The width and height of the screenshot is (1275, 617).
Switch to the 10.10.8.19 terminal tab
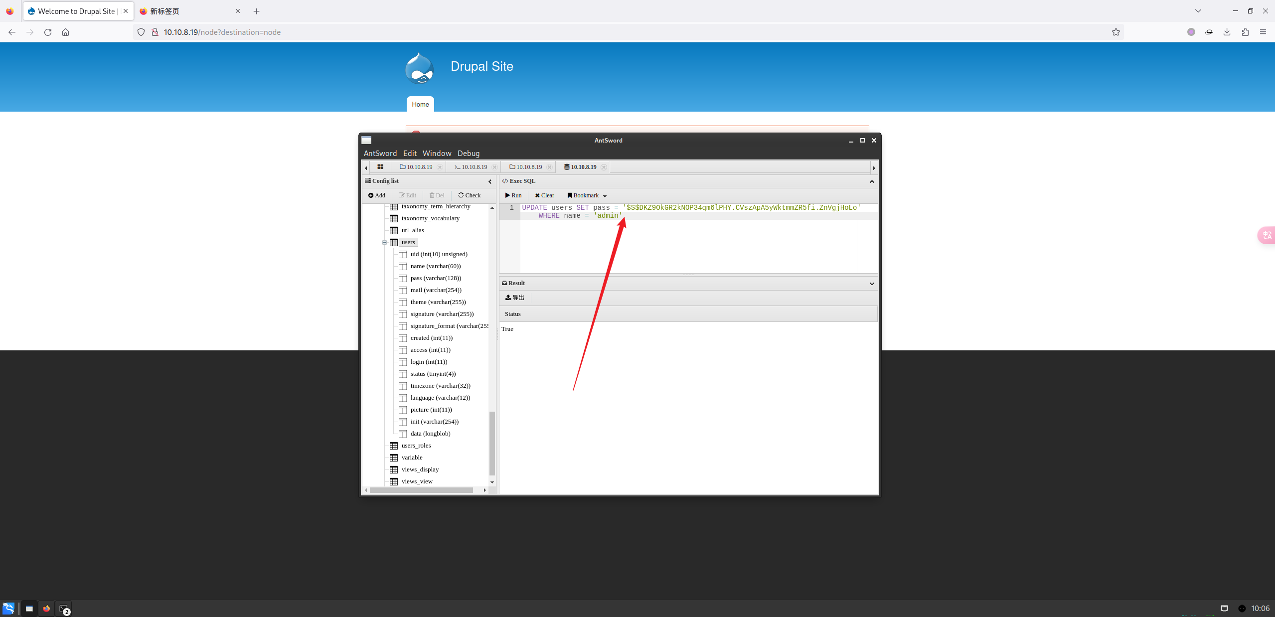pos(471,167)
